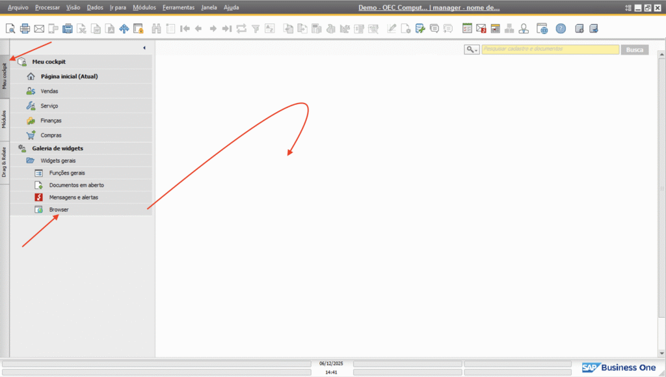Switch to the Módulos side tab
The width and height of the screenshot is (666, 377).
click(5, 119)
